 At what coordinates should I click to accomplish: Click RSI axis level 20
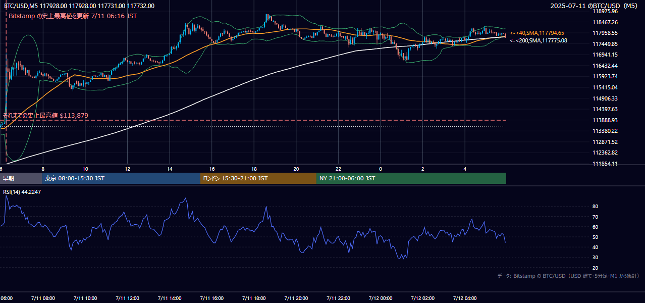pyautogui.click(x=596, y=268)
